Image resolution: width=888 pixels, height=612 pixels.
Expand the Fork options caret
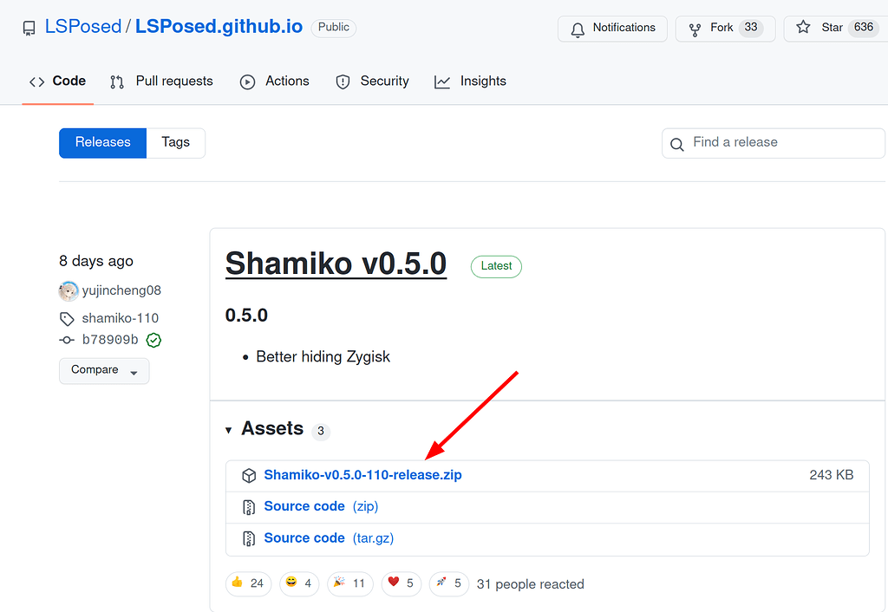761,28
